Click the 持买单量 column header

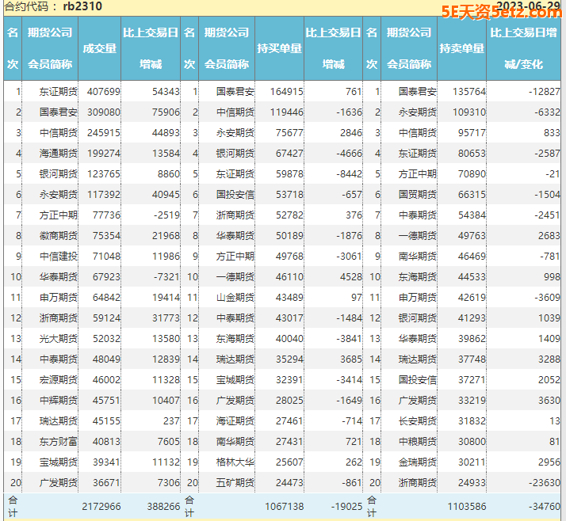279,48
